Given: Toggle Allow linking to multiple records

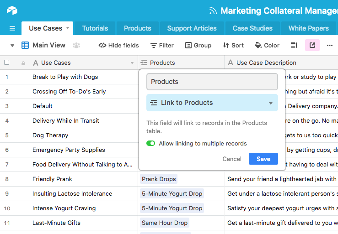Looking at the screenshot, I should point(150,143).
